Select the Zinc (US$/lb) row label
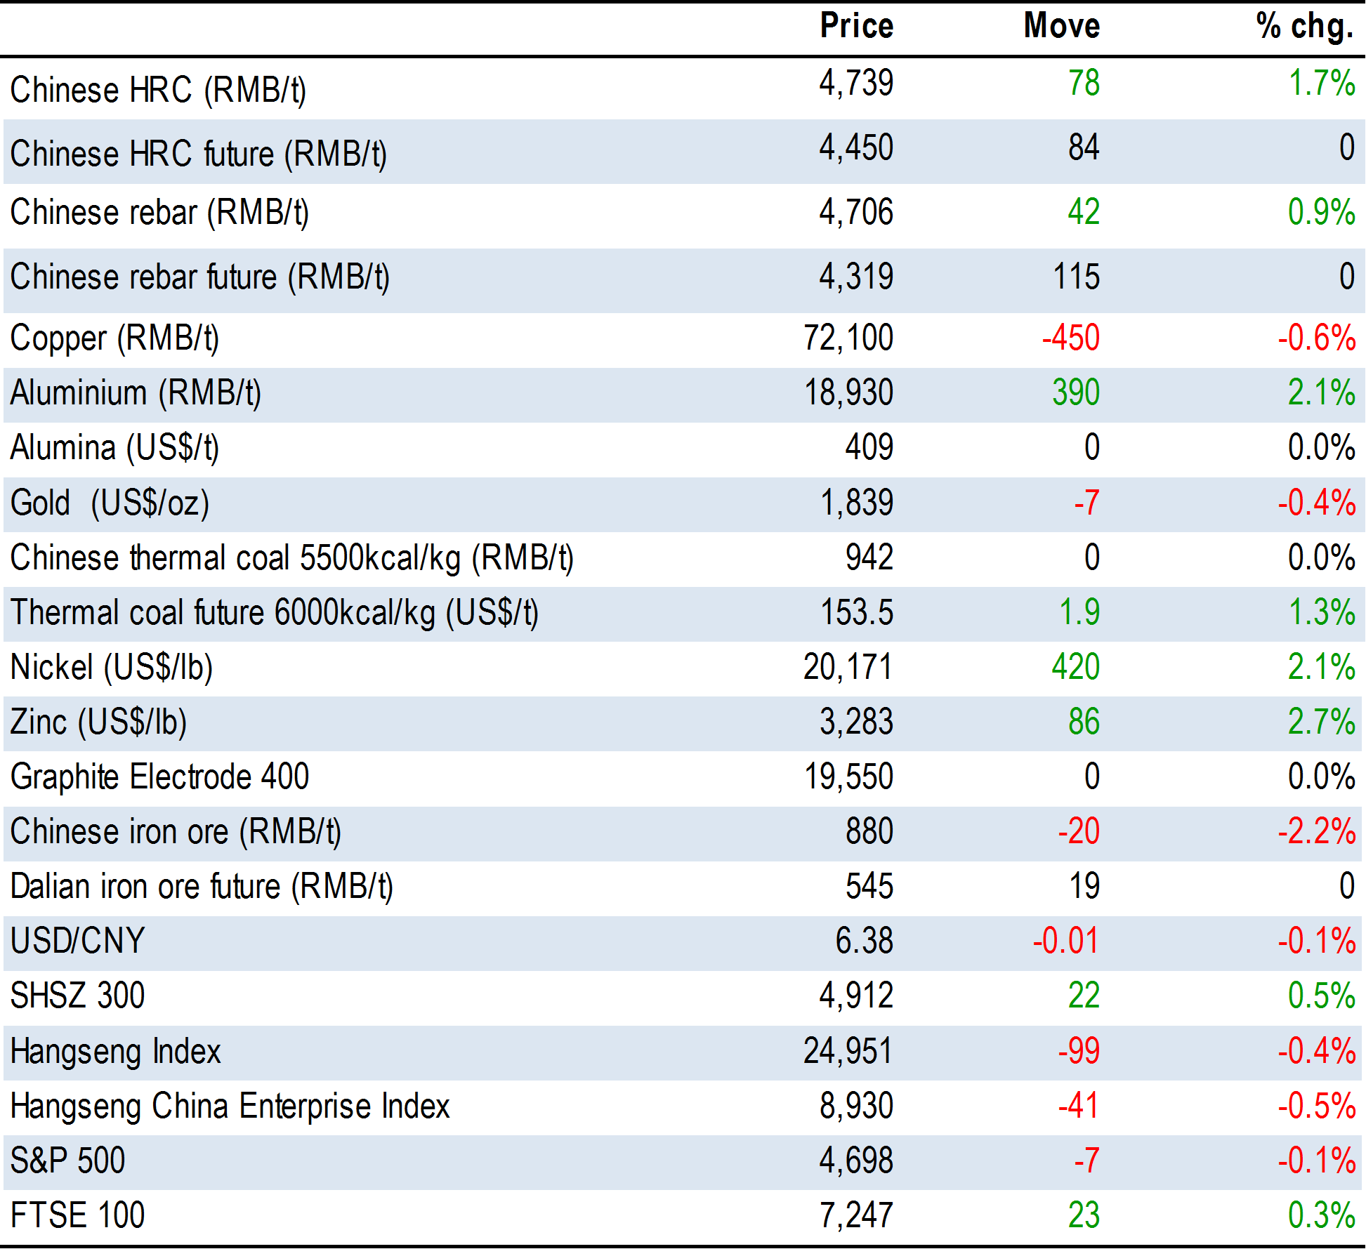This screenshot has height=1249, width=1366. 99,722
